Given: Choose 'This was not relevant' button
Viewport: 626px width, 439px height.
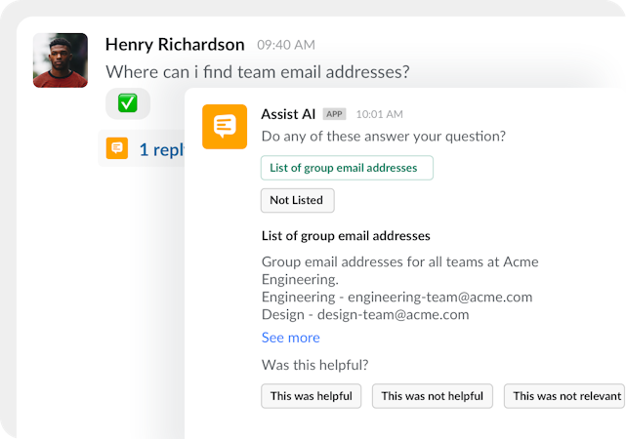Looking at the screenshot, I should point(566,396).
